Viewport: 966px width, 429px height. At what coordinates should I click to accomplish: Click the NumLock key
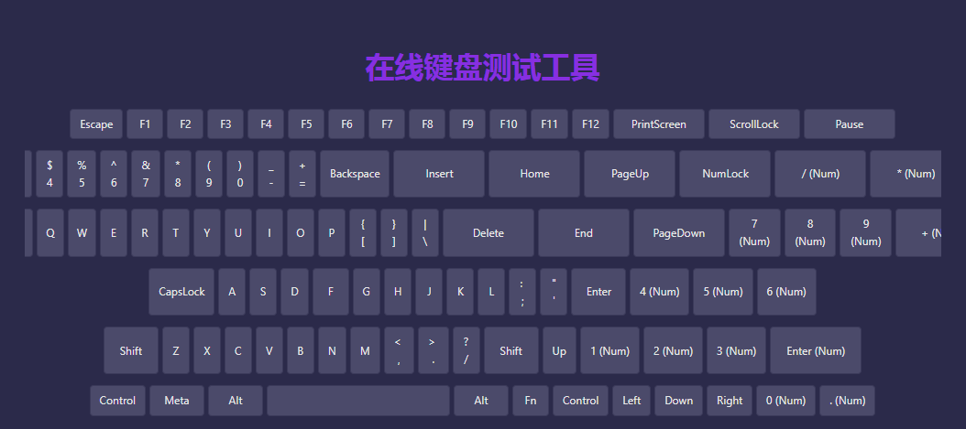pyautogui.click(x=725, y=174)
